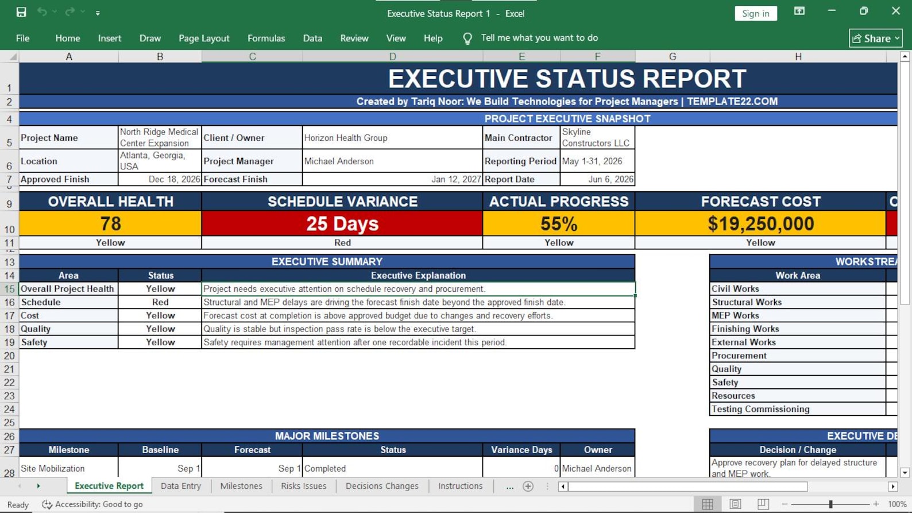Open the Instructions sheet tab
912x513 pixels.
click(461, 486)
